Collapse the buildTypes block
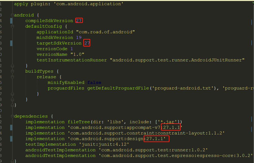 (x=12, y=71)
